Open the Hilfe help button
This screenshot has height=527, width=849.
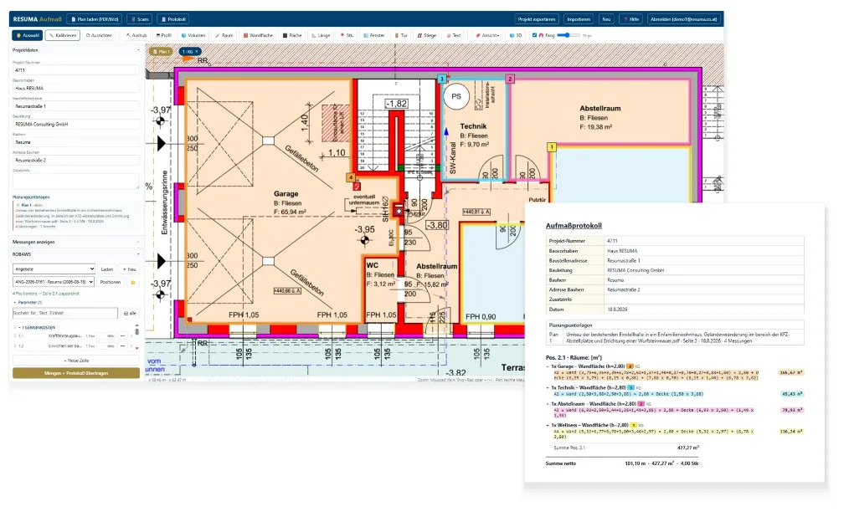click(630, 19)
